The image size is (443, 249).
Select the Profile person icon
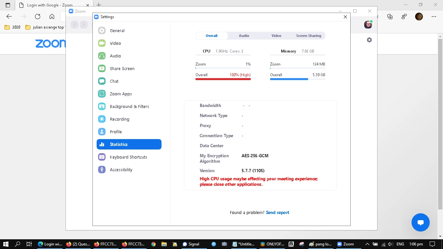click(x=102, y=132)
